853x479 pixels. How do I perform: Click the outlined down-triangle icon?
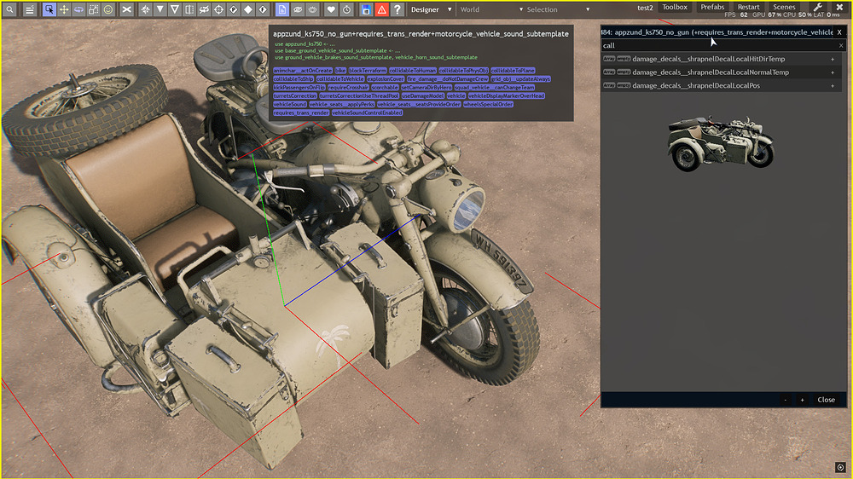point(175,9)
